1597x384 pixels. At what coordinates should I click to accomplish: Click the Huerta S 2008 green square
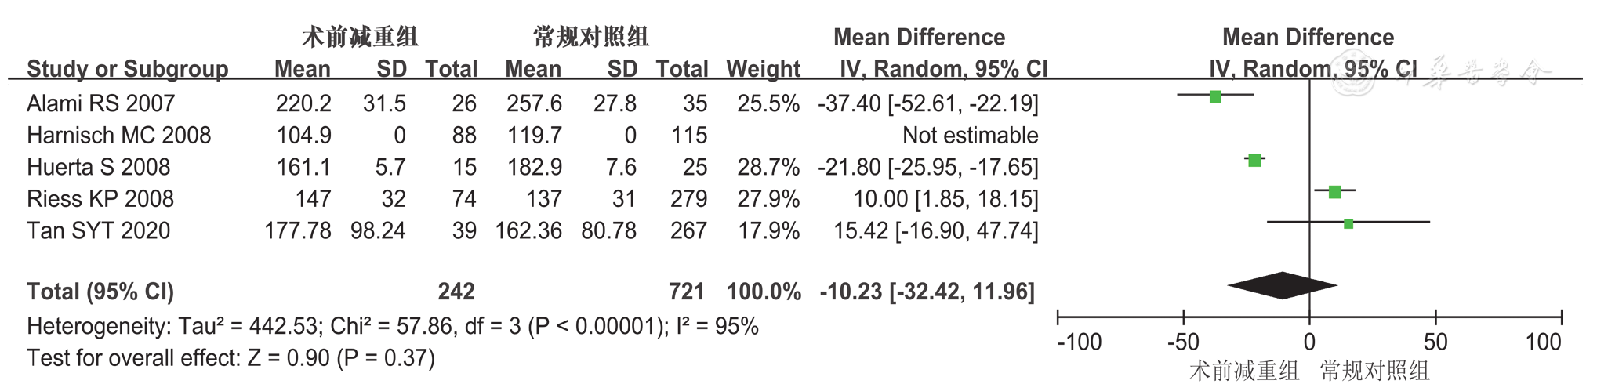pyautogui.click(x=1254, y=160)
